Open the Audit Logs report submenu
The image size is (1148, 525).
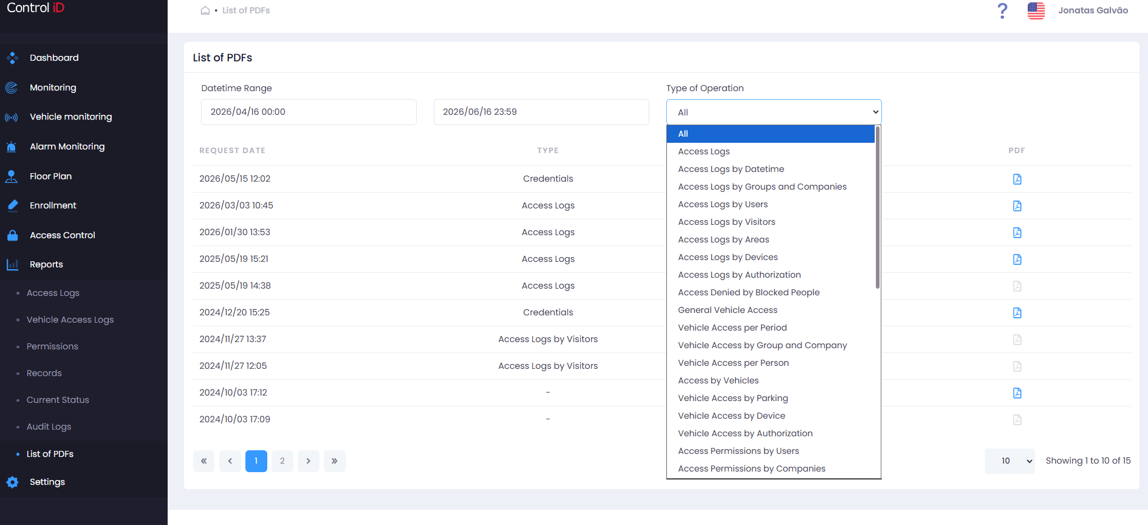(49, 427)
